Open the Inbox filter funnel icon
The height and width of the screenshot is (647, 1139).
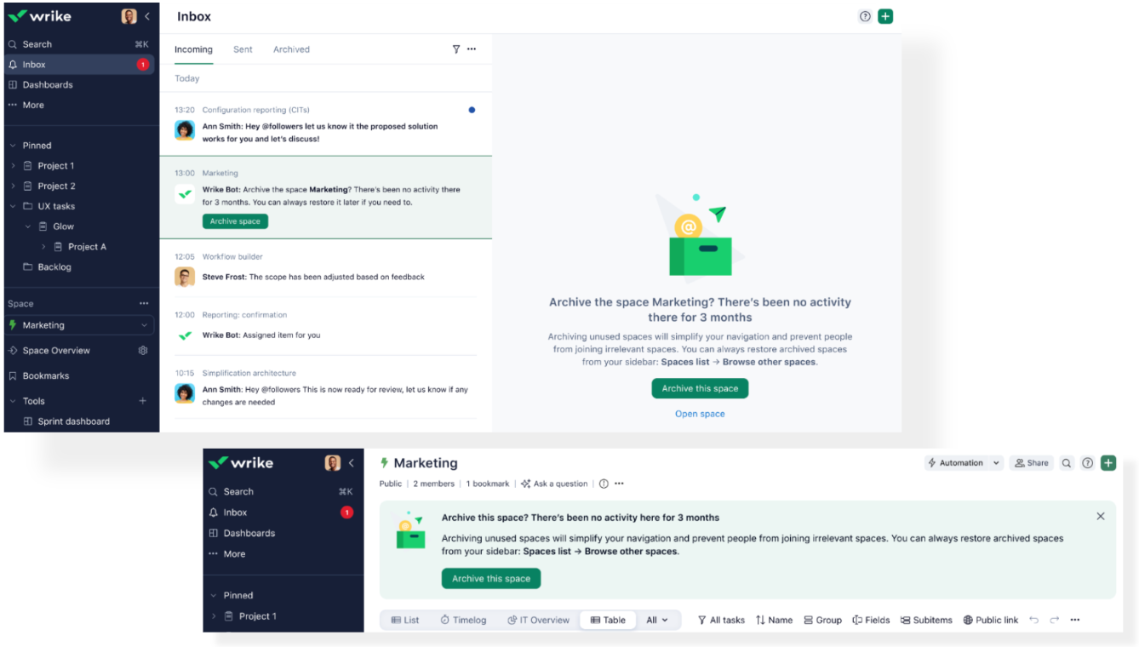[456, 49]
